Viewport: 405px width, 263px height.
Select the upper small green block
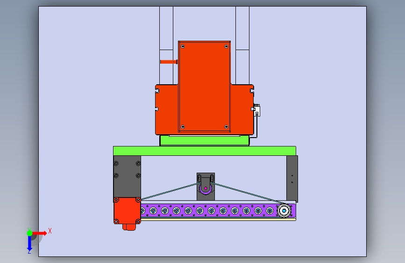pyautogui.click(x=204, y=140)
